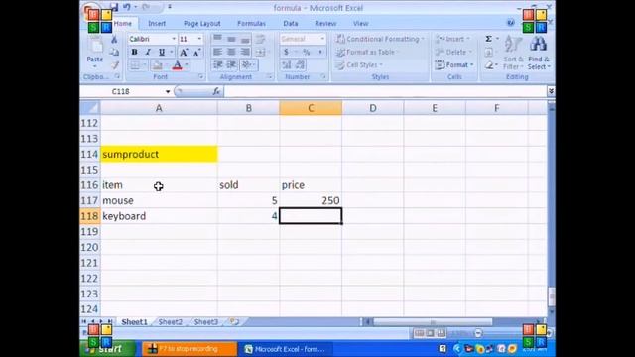Switch to the Review ribbon tab

point(325,24)
